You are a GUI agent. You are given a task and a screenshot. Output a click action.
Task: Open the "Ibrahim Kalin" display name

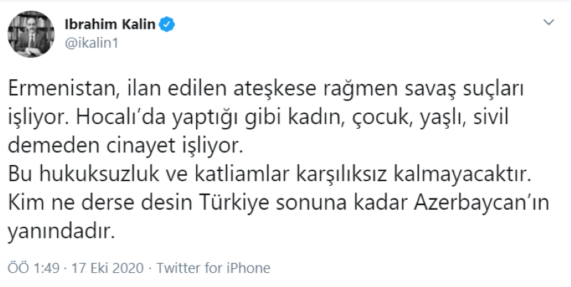(109, 25)
